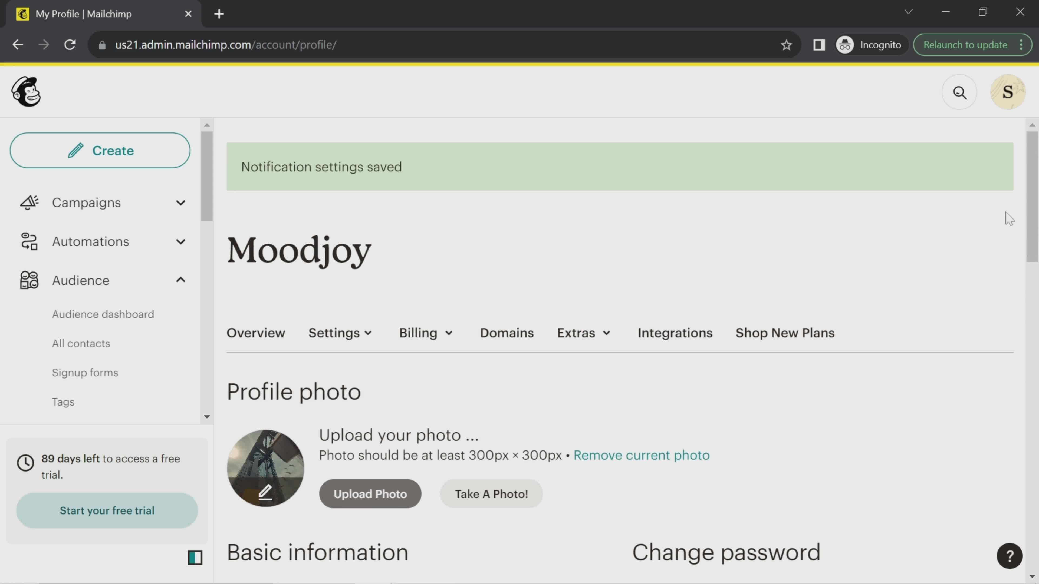The width and height of the screenshot is (1039, 584).
Task: Scroll down the left sidebar
Action: pyautogui.click(x=206, y=416)
